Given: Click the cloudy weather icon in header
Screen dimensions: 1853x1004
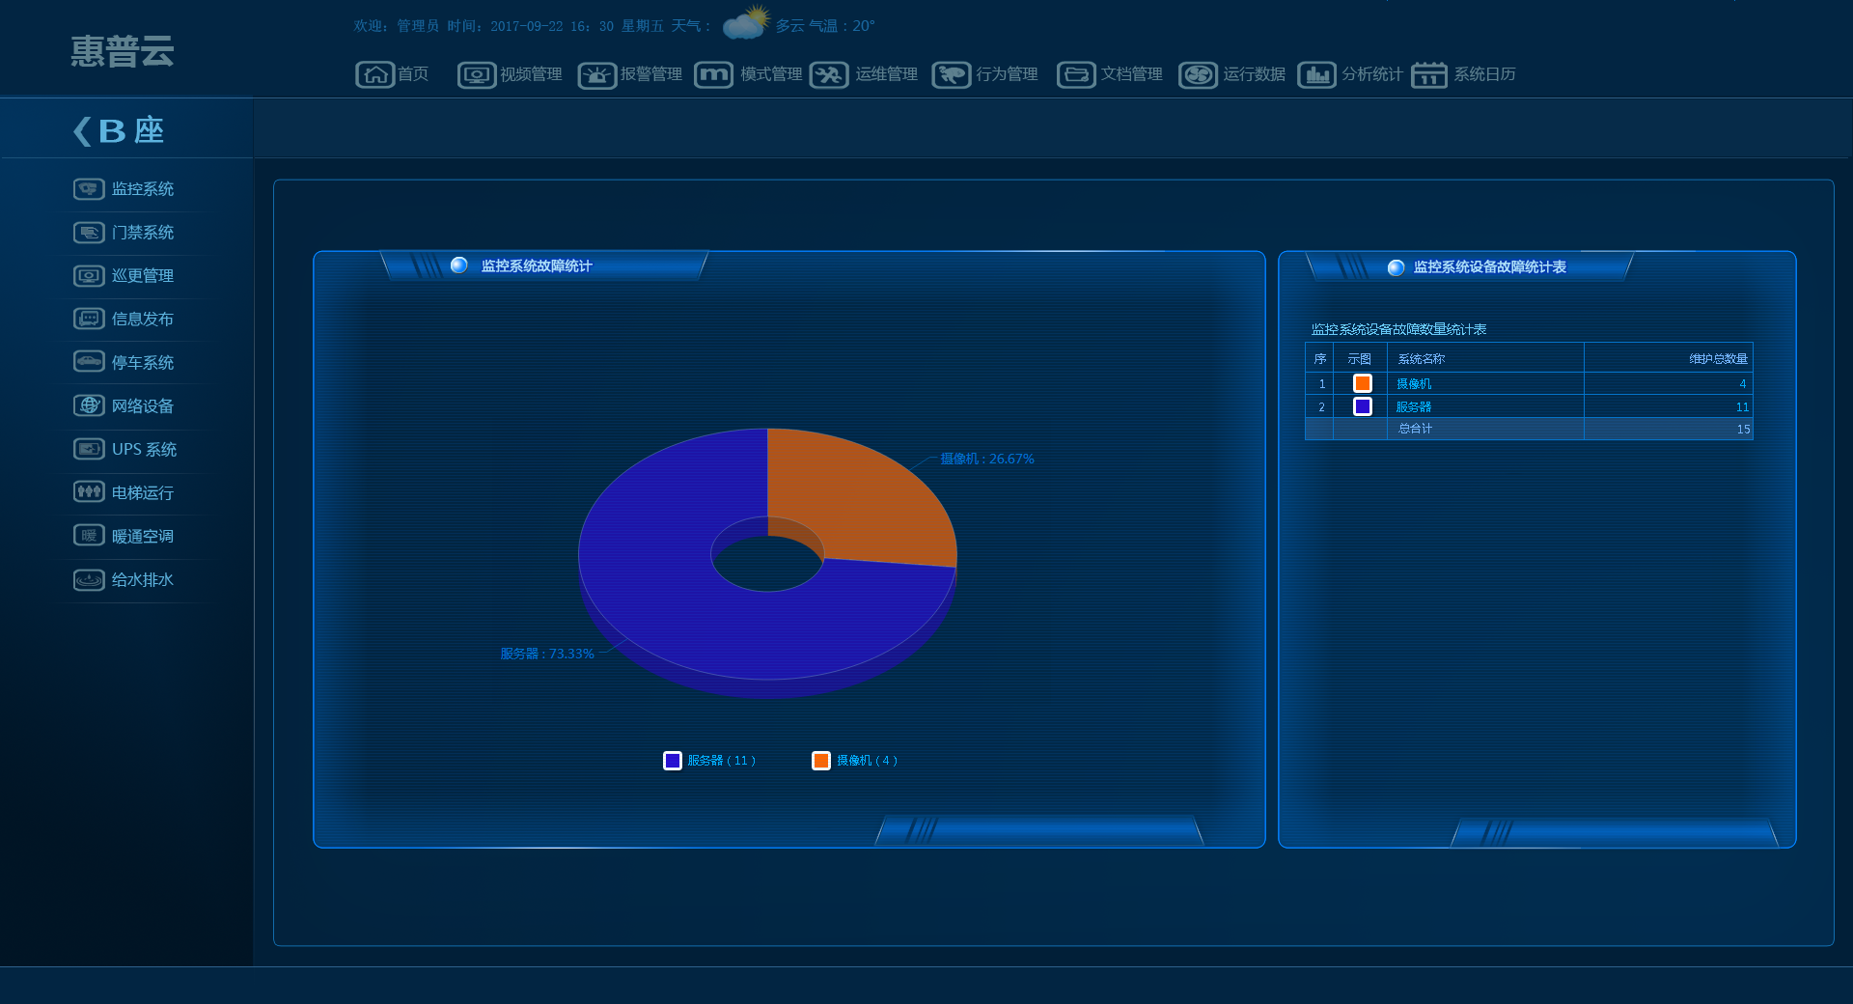Looking at the screenshot, I should pyautogui.click(x=746, y=22).
